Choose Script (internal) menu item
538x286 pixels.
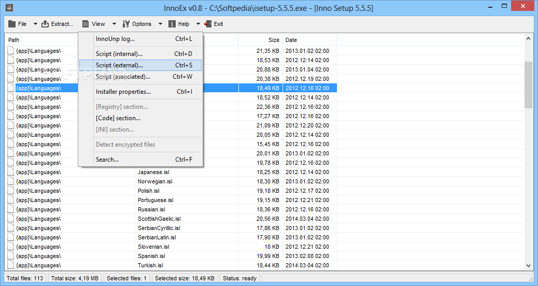pyautogui.click(x=140, y=54)
